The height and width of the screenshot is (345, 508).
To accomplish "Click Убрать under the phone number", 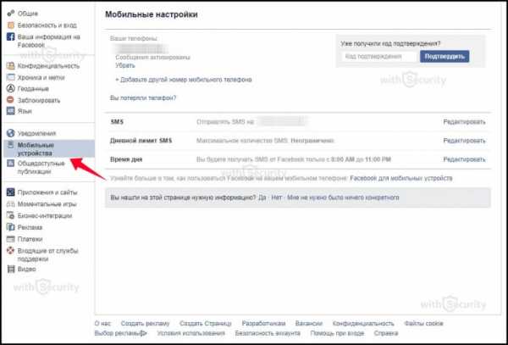I will point(125,65).
